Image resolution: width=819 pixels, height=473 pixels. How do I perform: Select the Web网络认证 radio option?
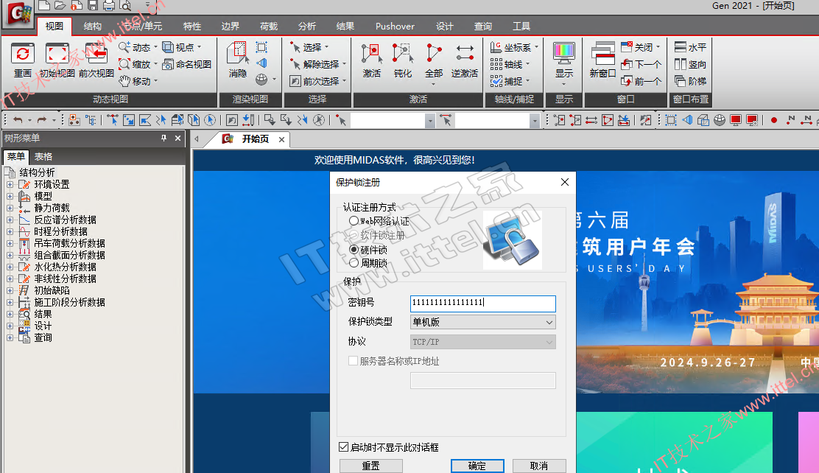point(354,221)
